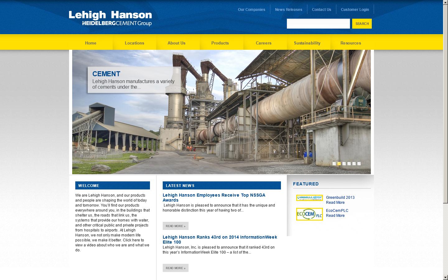Open the InformationWeek Elite 100 headline

(x=220, y=240)
